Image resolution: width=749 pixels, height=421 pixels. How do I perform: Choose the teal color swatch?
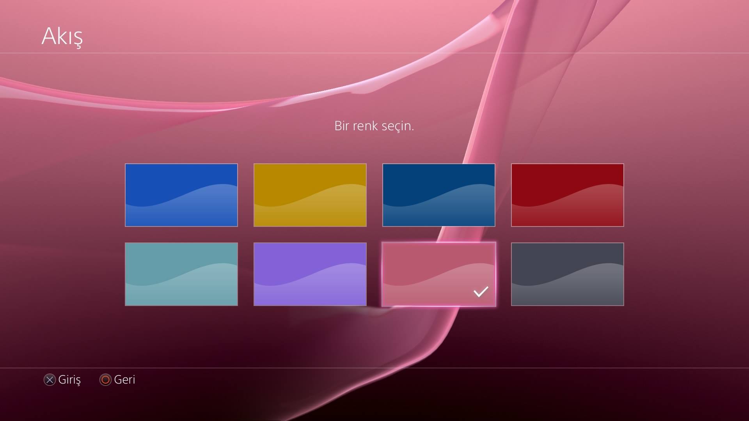[181, 274]
